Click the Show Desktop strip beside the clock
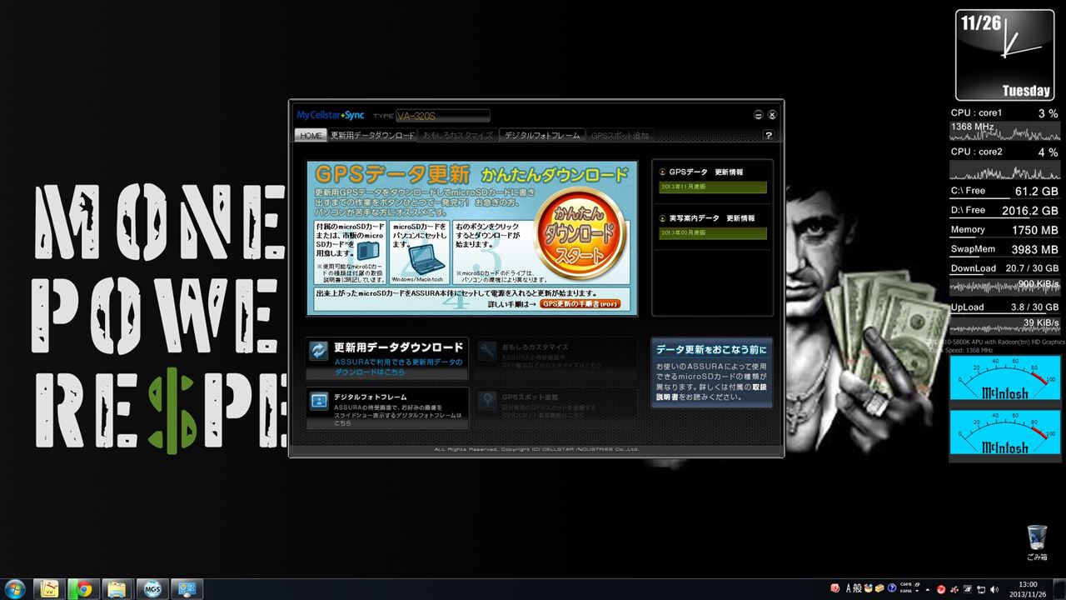 (x=1060, y=589)
